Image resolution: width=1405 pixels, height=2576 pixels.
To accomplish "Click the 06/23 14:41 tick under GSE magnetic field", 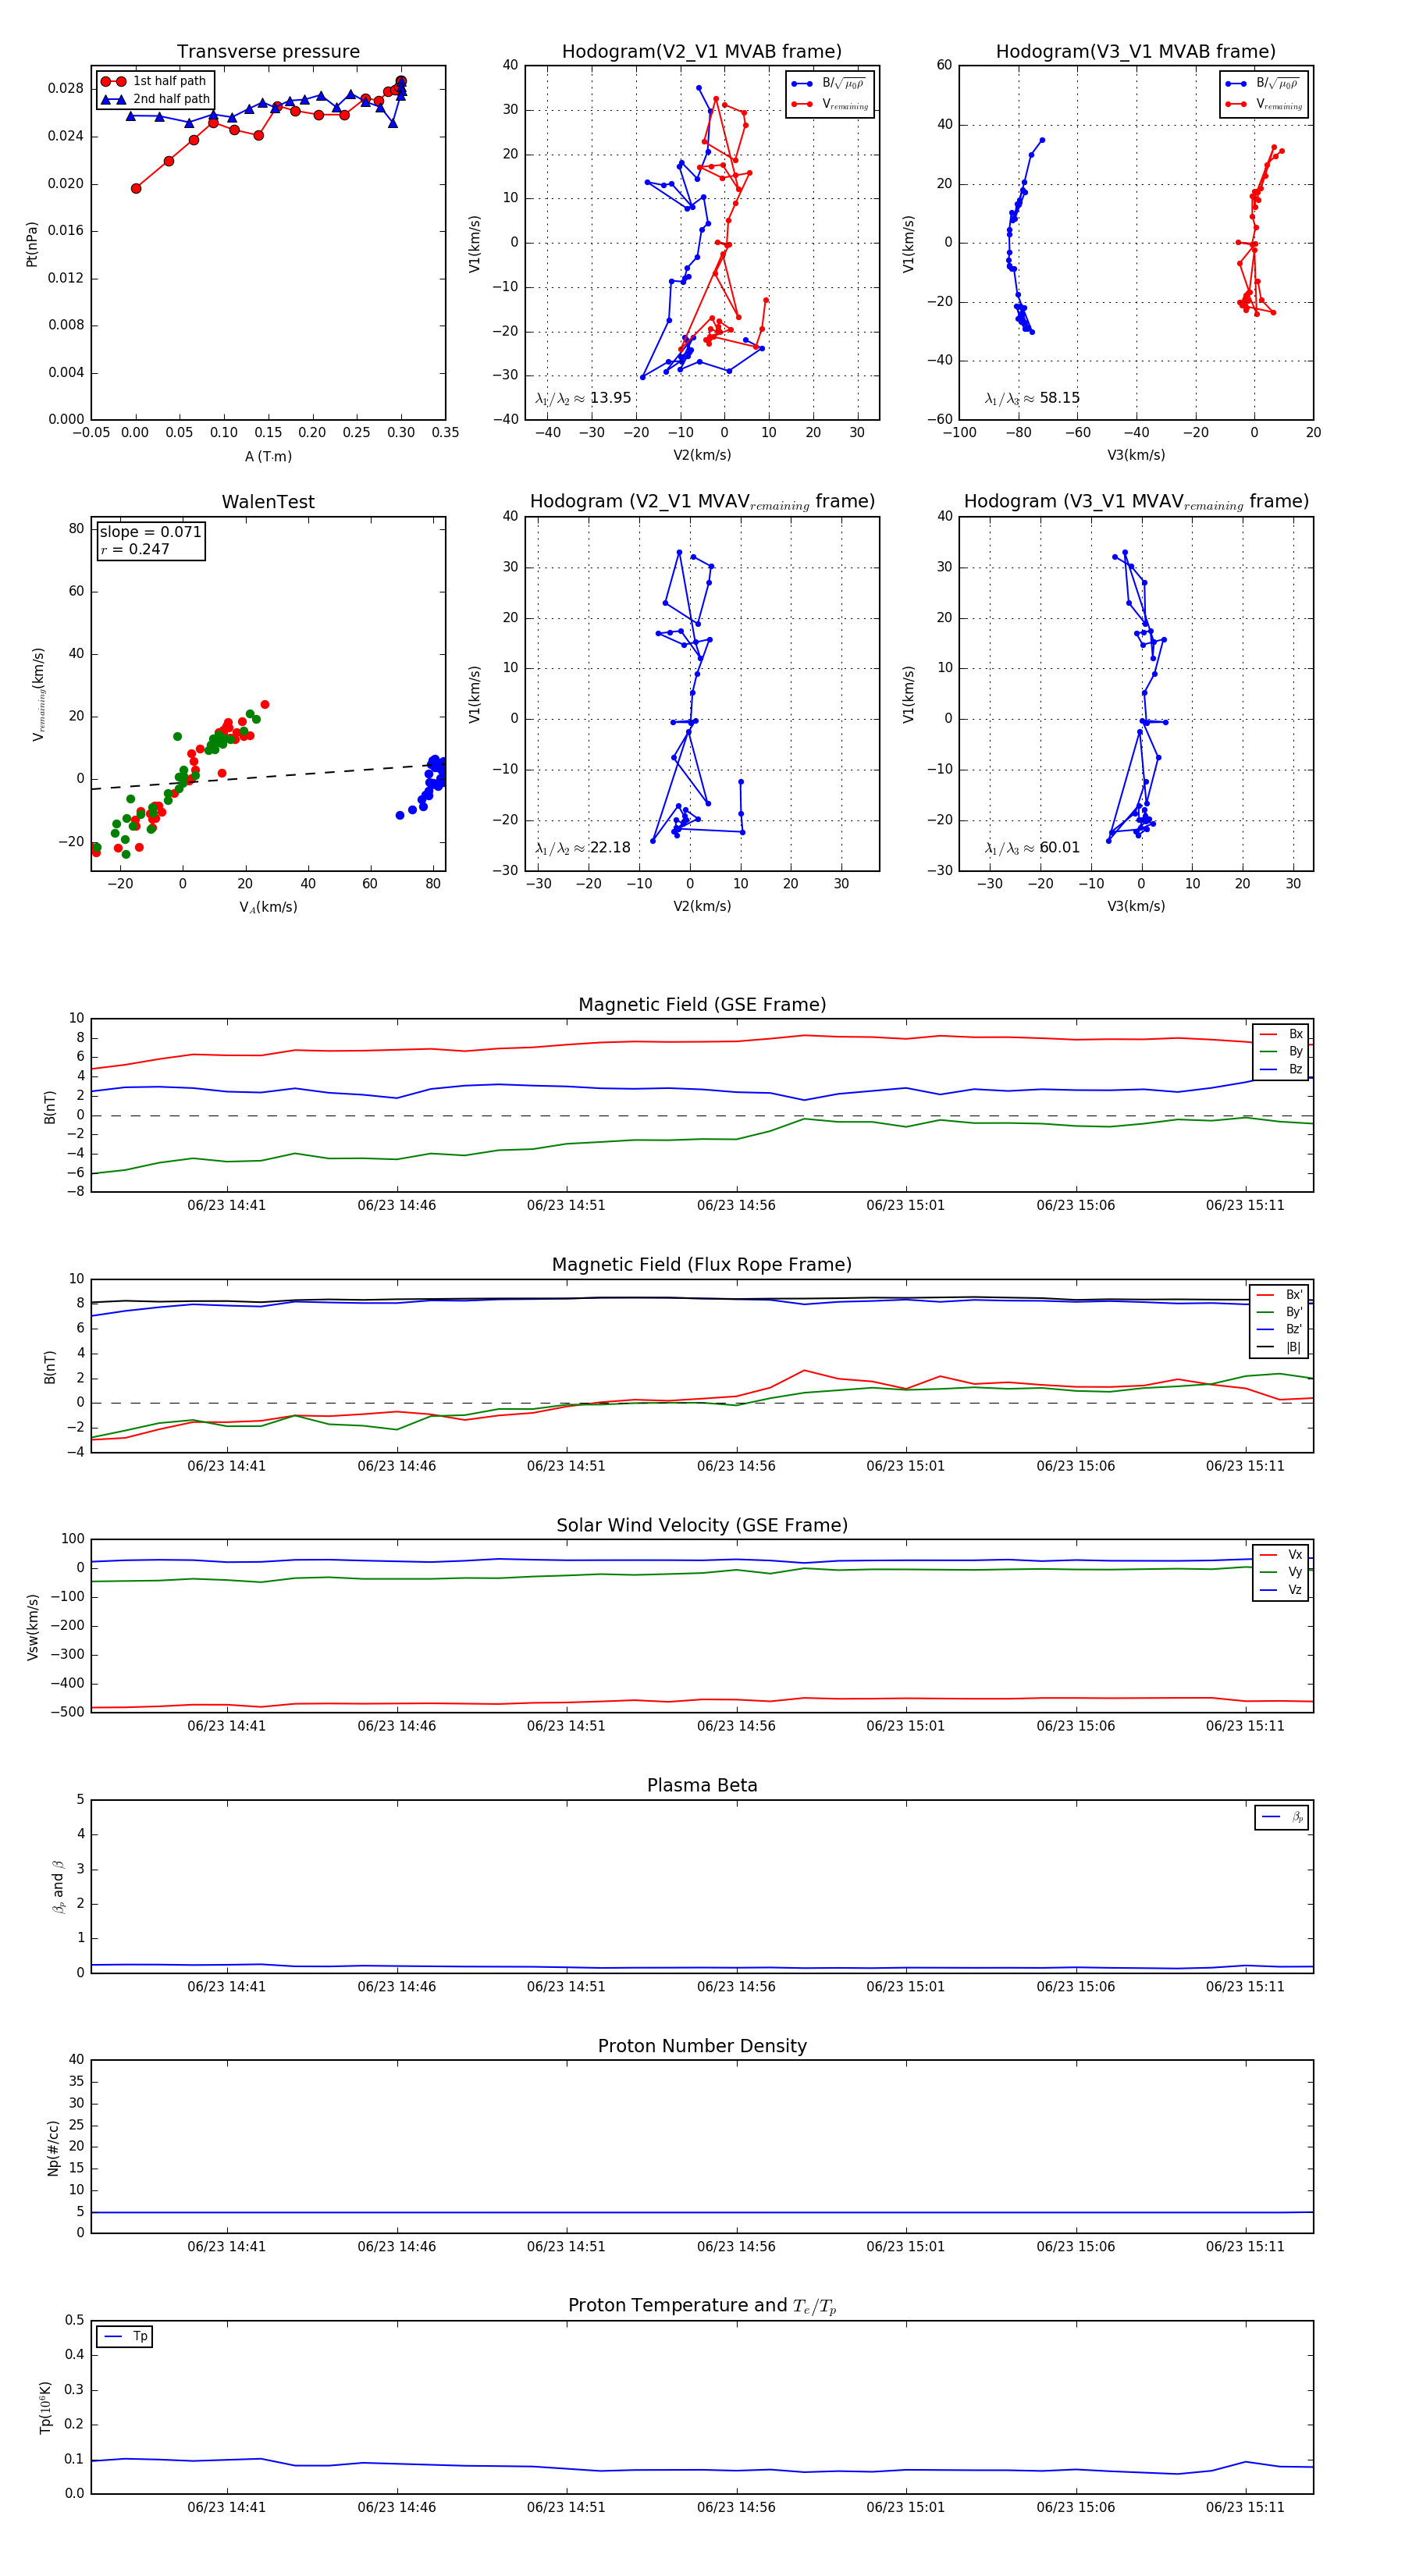I will [227, 1206].
